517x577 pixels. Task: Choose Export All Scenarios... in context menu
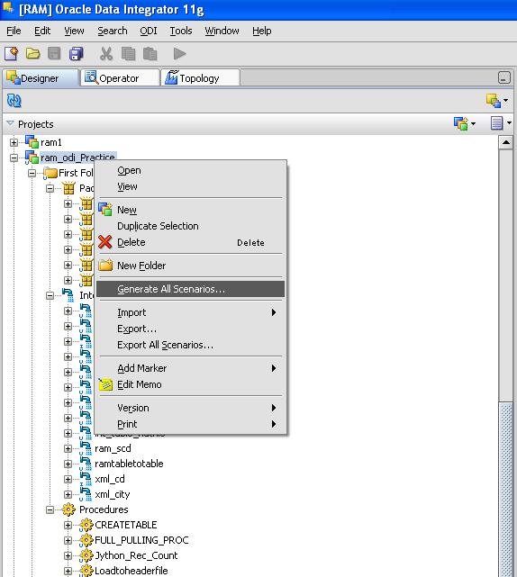190,345
